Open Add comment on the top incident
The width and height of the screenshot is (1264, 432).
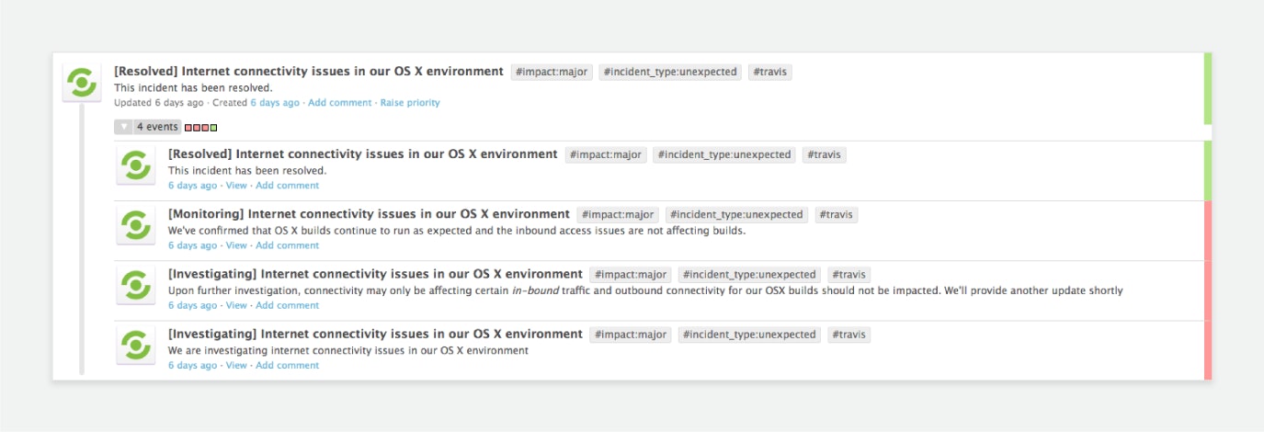coord(339,103)
